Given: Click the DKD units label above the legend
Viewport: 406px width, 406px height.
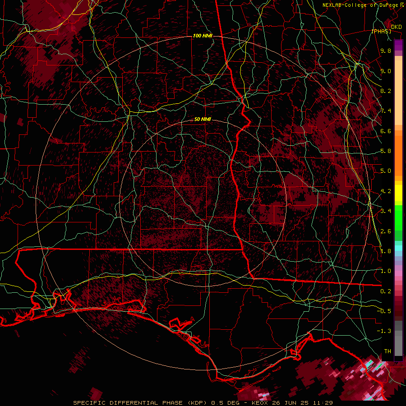Looking at the screenshot, I should (x=396, y=27).
